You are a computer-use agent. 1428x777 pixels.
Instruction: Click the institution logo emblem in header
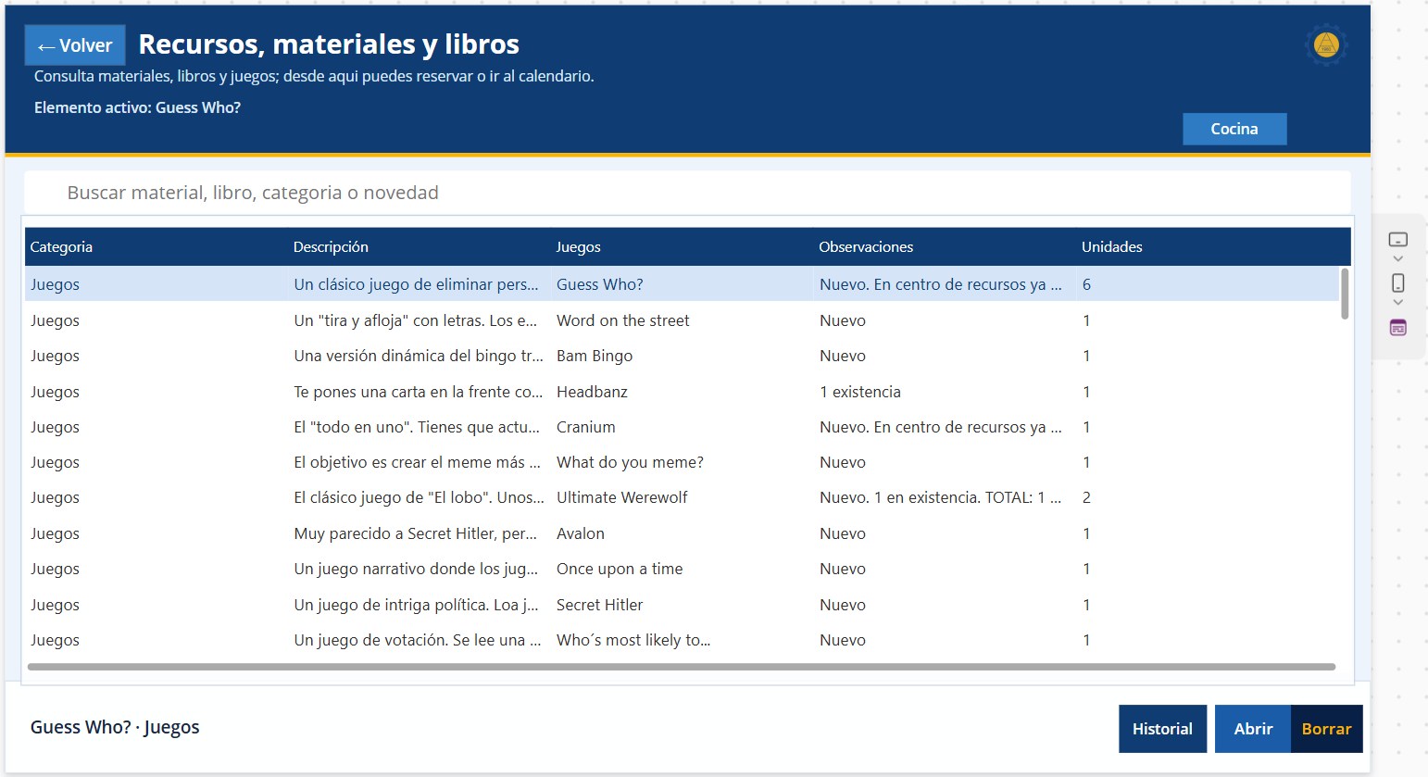[x=1326, y=44]
